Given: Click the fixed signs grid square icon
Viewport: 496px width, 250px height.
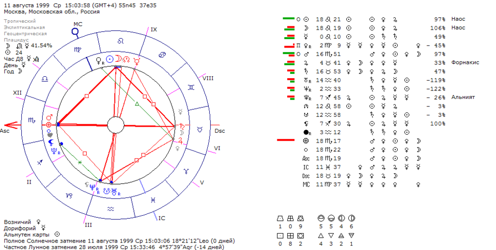Looking at the screenshot, I should pos(290,236).
